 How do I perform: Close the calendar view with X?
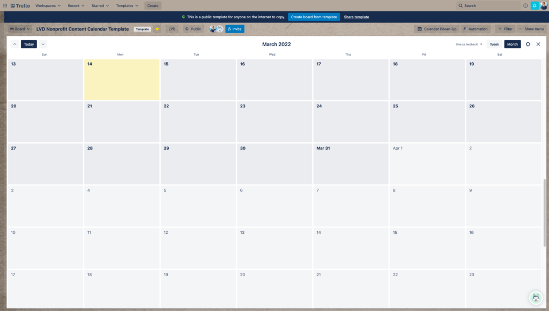(x=538, y=44)
